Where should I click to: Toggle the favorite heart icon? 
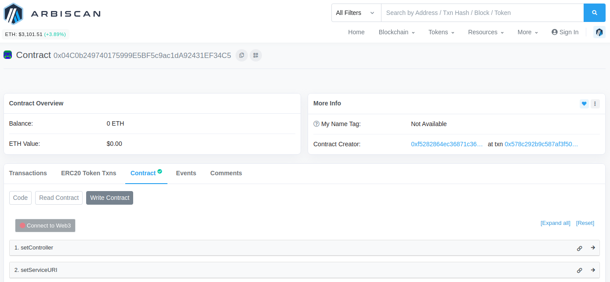584,104
